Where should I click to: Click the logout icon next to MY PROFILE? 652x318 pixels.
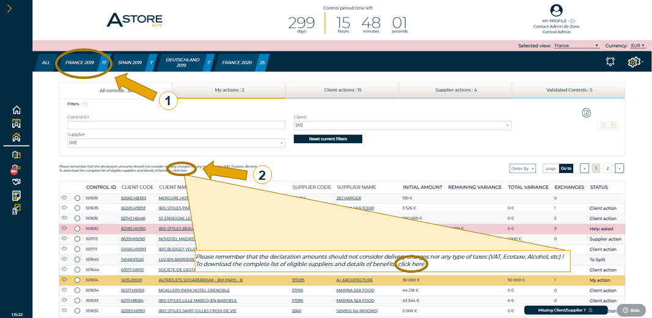(x=573, y=21)
